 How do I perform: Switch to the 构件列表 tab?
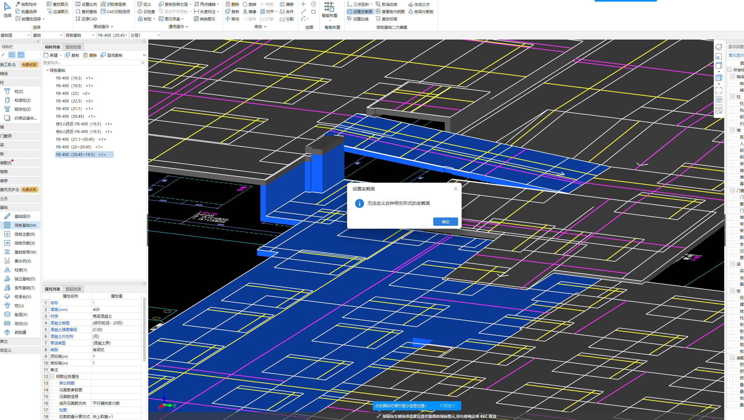click(x=53, y=47)
